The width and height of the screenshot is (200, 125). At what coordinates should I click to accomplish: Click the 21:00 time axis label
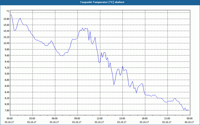tap(167, 118)
